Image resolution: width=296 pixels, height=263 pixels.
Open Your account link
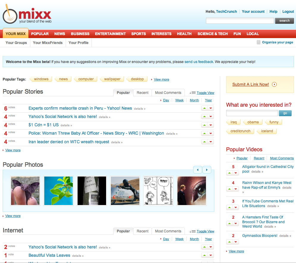pos(253,12)
